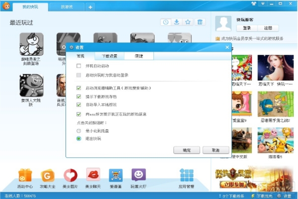
Task: Close the 设置 dialog with X
Action: pyautogui.click(x=227, y=47)
